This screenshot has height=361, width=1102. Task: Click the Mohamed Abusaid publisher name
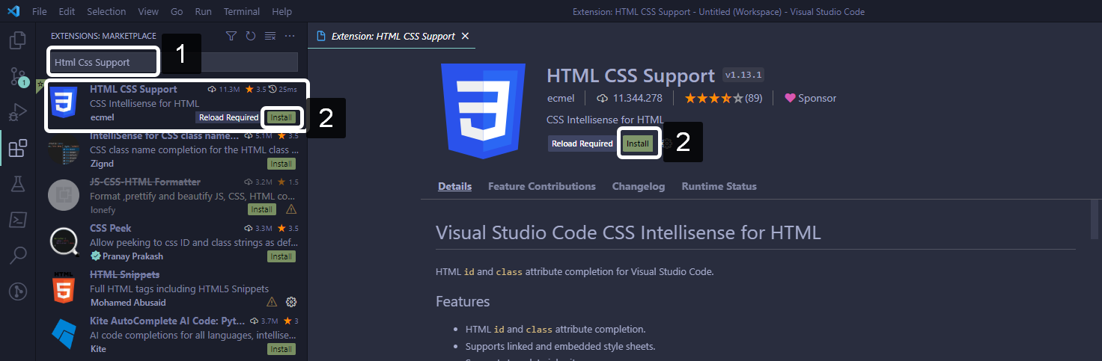pyautogui.click(x=128, y=302)
